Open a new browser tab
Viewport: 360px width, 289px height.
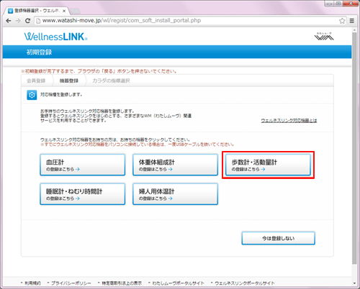76,11
